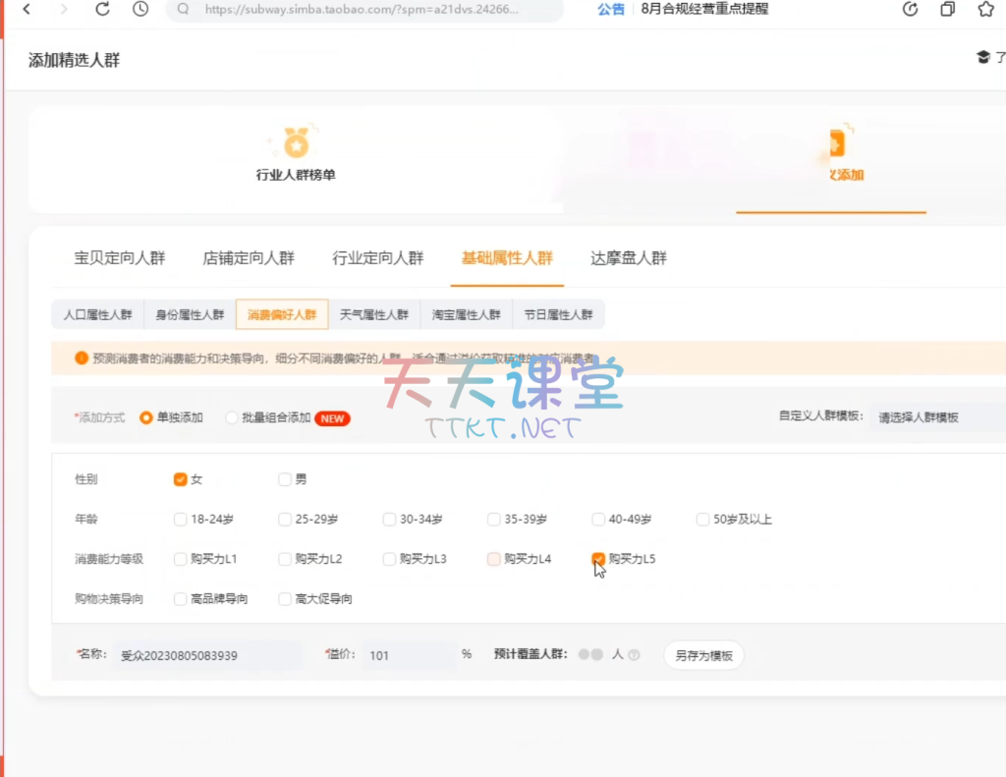Select the 批量组合添加 radio option
Screen dimensions: 1006x777
click(x=233, y=417)
